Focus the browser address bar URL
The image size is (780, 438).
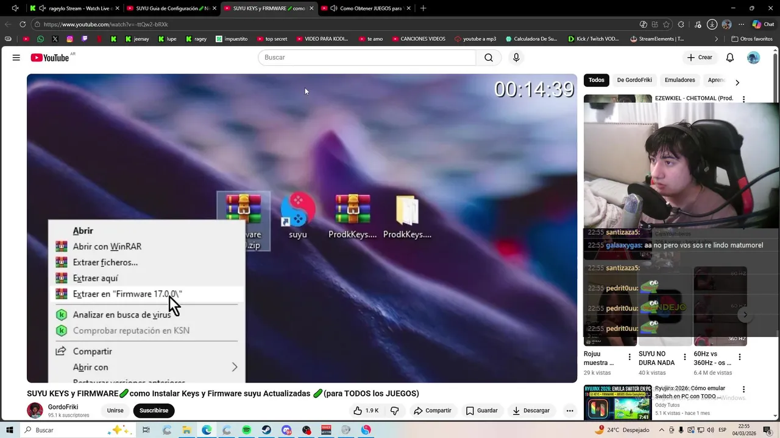[x=105, y=24]
